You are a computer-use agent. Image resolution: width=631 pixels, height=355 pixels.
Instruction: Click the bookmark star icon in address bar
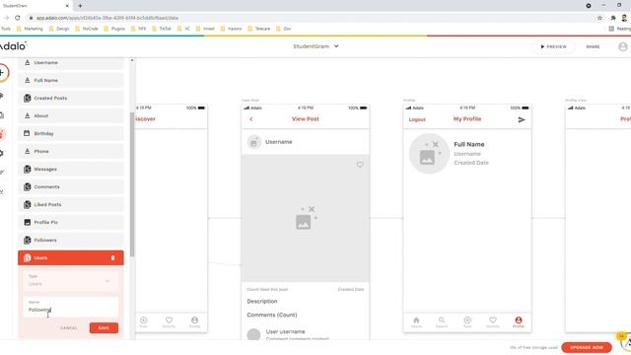point(599,18)
